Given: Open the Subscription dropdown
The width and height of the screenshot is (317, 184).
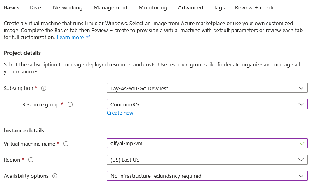Looking at the screenshot, I should [x=207, y=88].
